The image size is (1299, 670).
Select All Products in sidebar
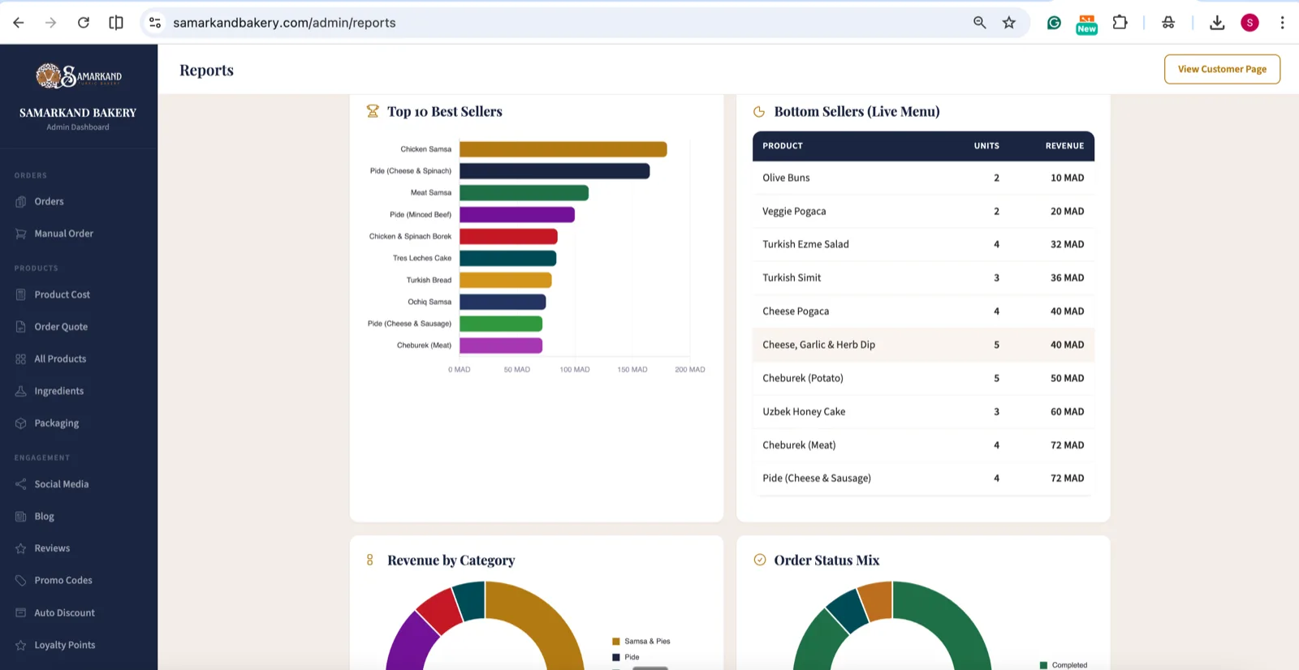click(x=60, y=359)
